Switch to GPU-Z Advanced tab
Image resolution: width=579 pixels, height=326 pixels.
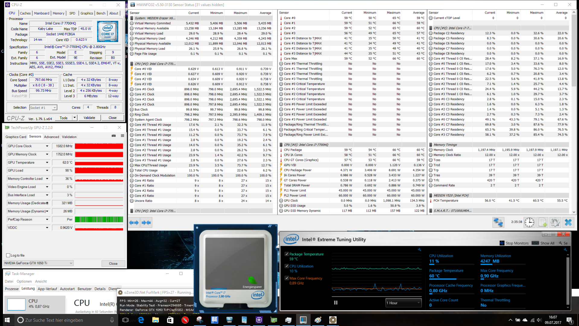pyautogui.click(x=52, y=137)
